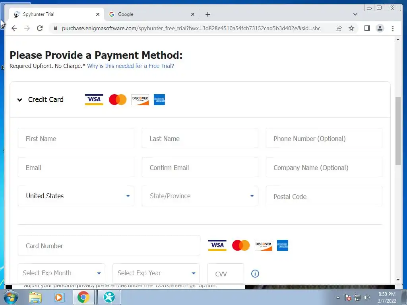Launch Windows Media Player from taskbar
The width and height of the screenshot is (407, 305).
59,297
